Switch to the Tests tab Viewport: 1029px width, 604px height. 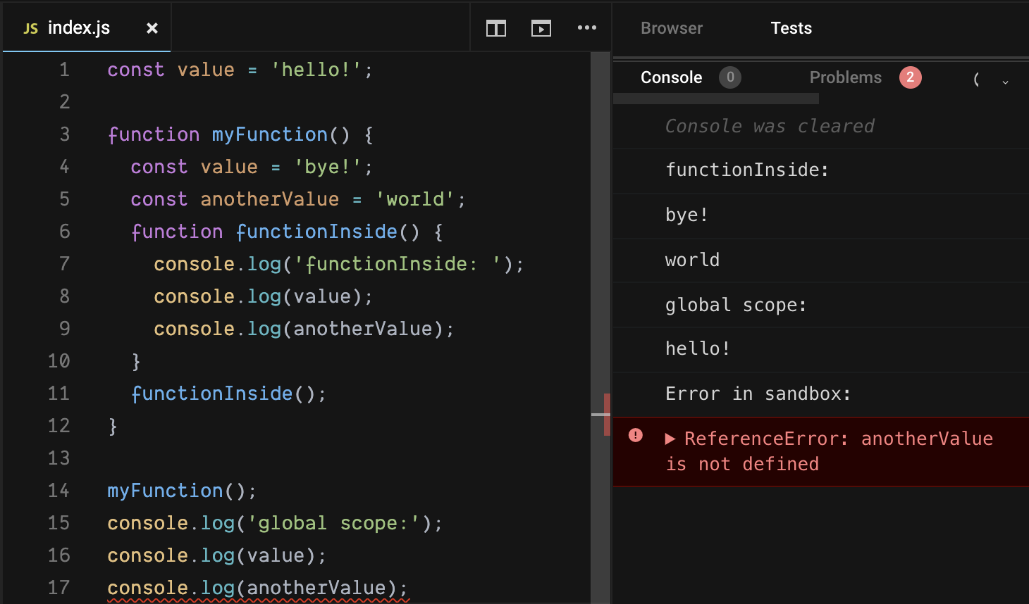pos(791,28)
